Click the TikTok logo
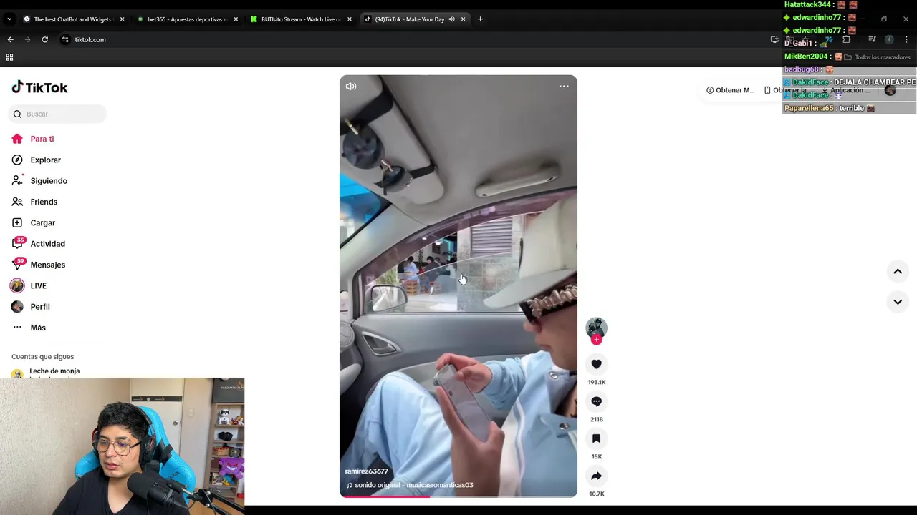Screen dimensions: 917x515 [39, 87]
